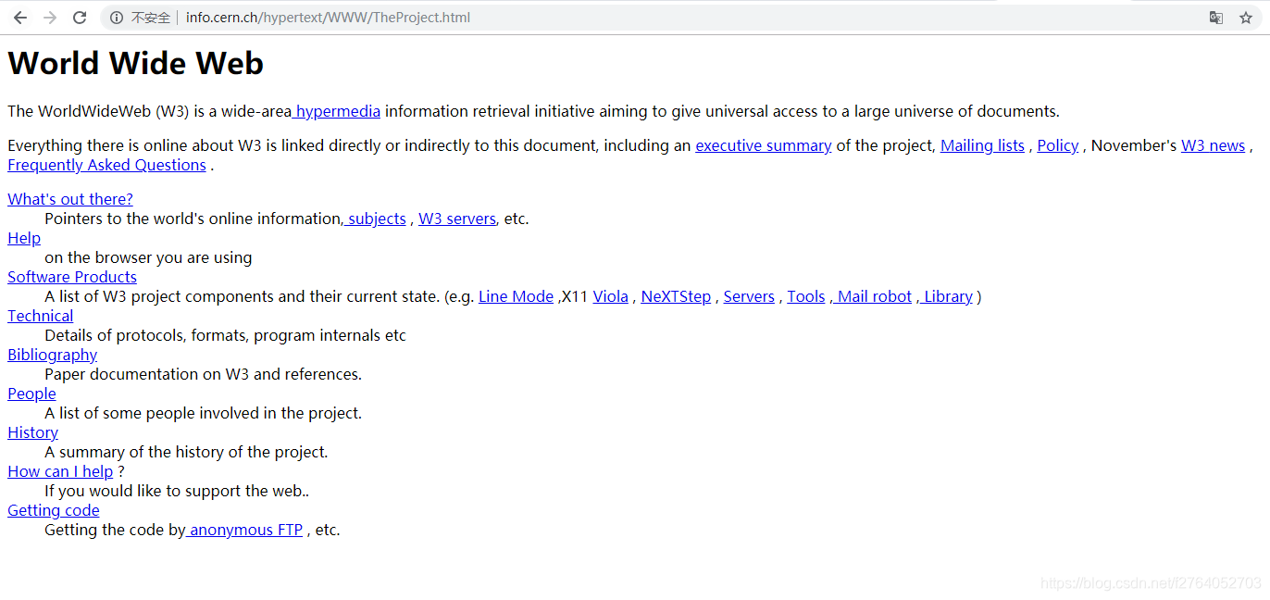Click the browser forward arrow
The height and width of the screenshot is (600, 1270).
pyautogui.click(x=50, y=18)
